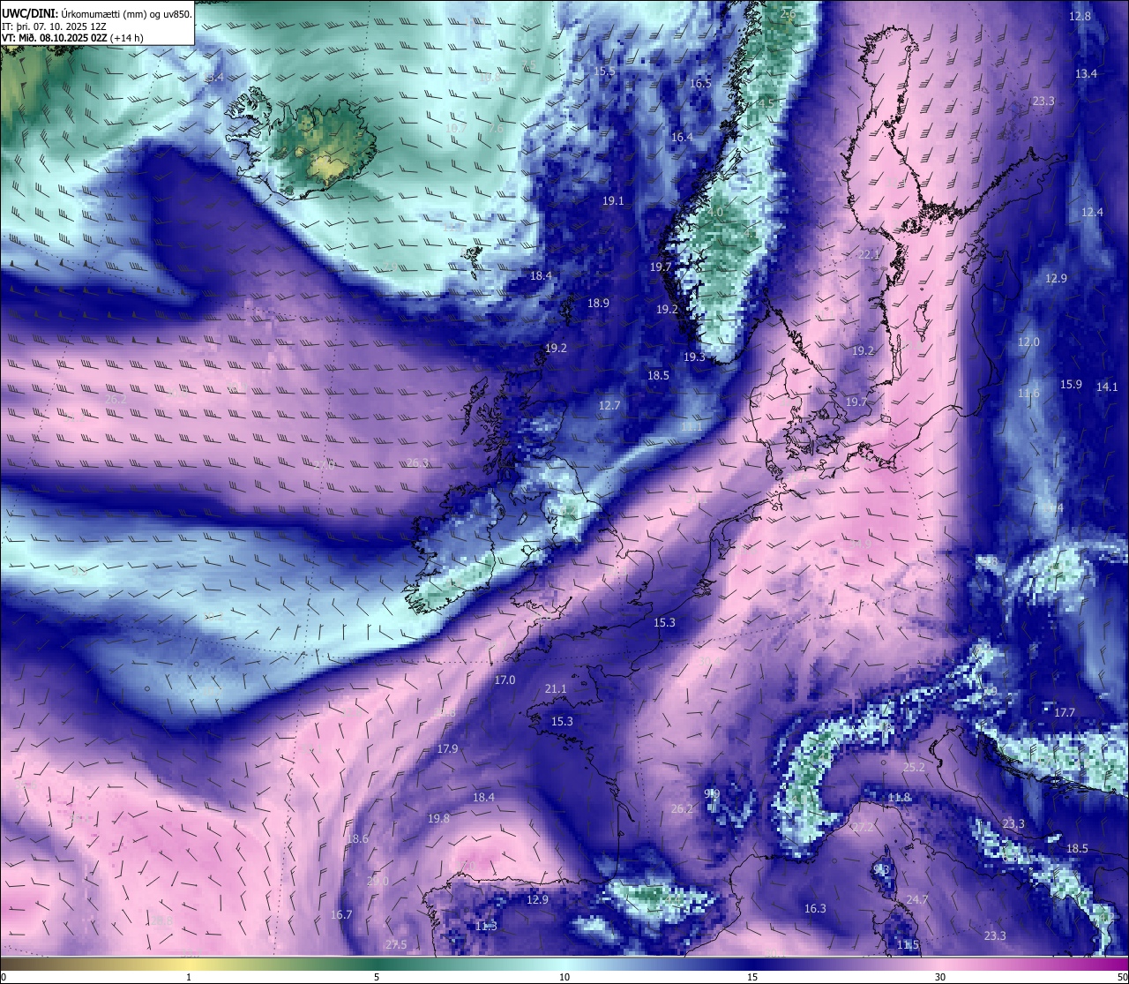This screenshot has height=984, width=1129.
Task: Click the 13.4 value on the map
Action: click(x=1086, y=73)
